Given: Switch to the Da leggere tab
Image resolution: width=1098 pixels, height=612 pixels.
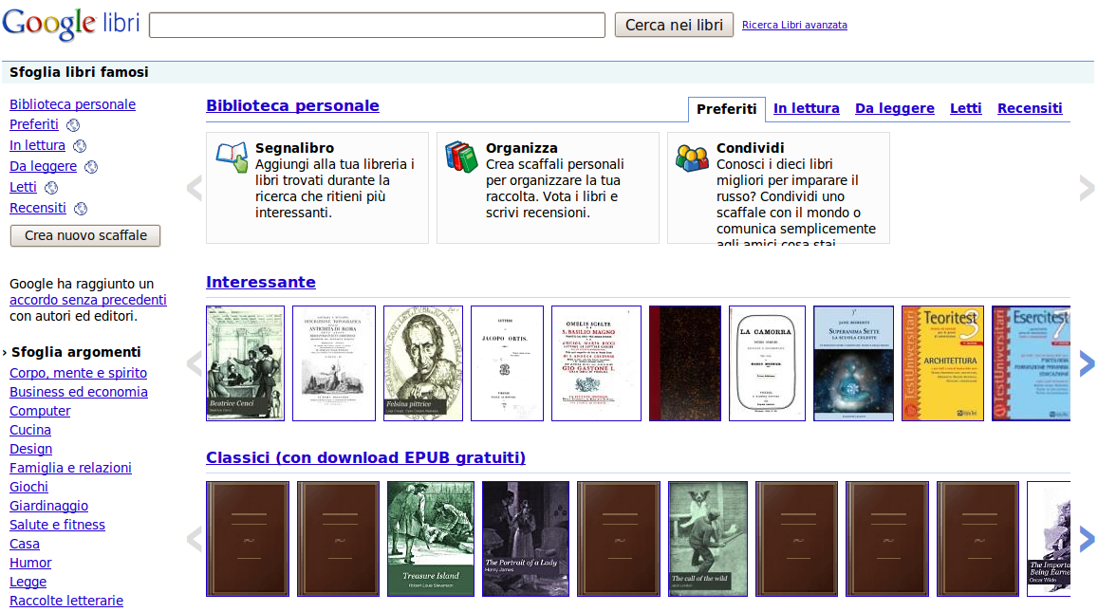Looking at the screenshot, I should [895, 108].
